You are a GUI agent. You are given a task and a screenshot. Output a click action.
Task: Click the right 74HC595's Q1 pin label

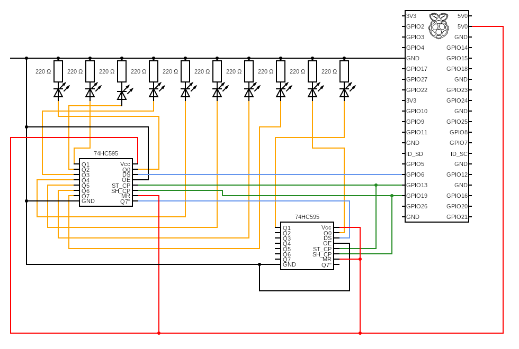[287, 228]
